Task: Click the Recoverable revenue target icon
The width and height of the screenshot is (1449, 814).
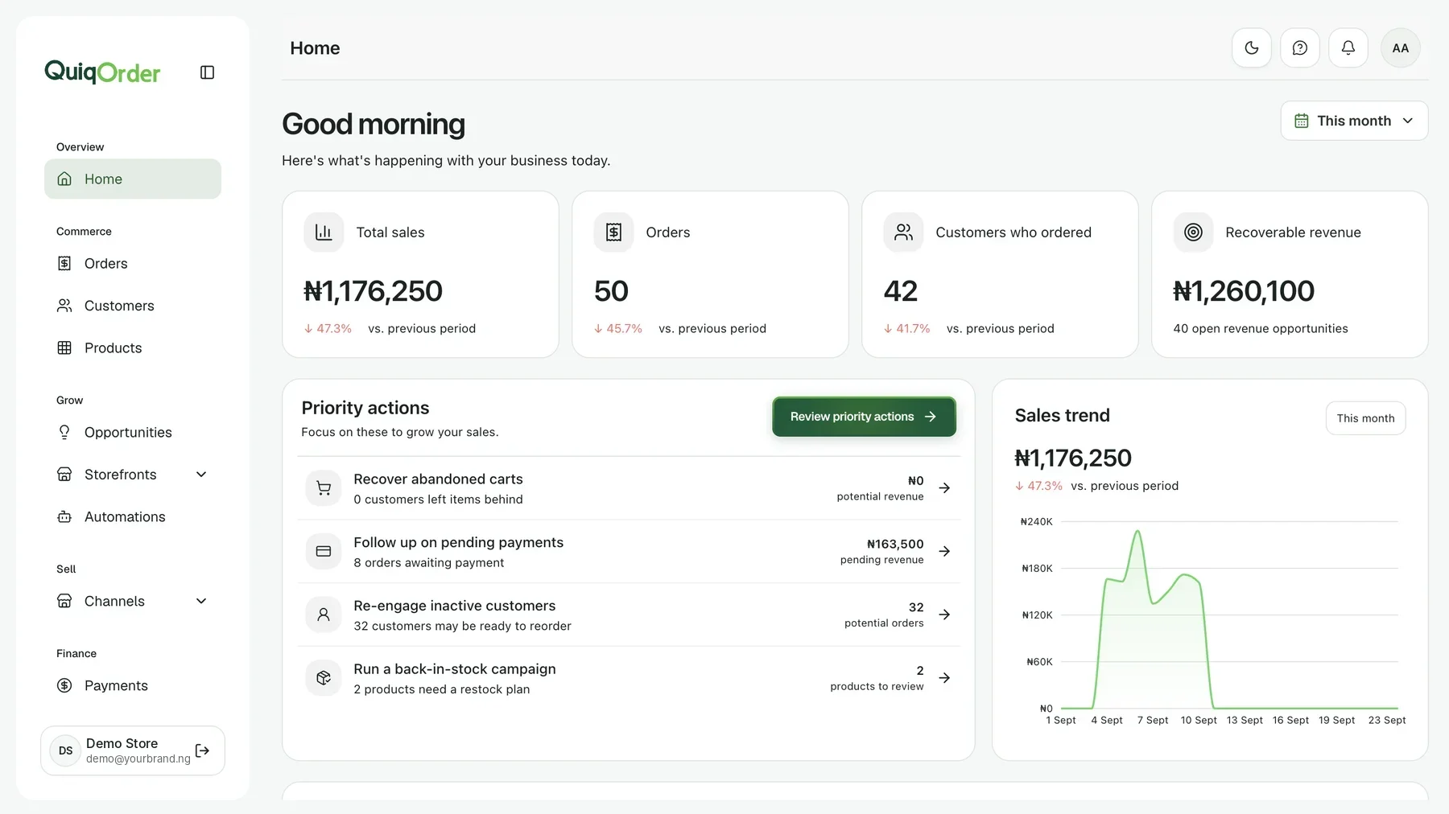Action: (1193, 232)
